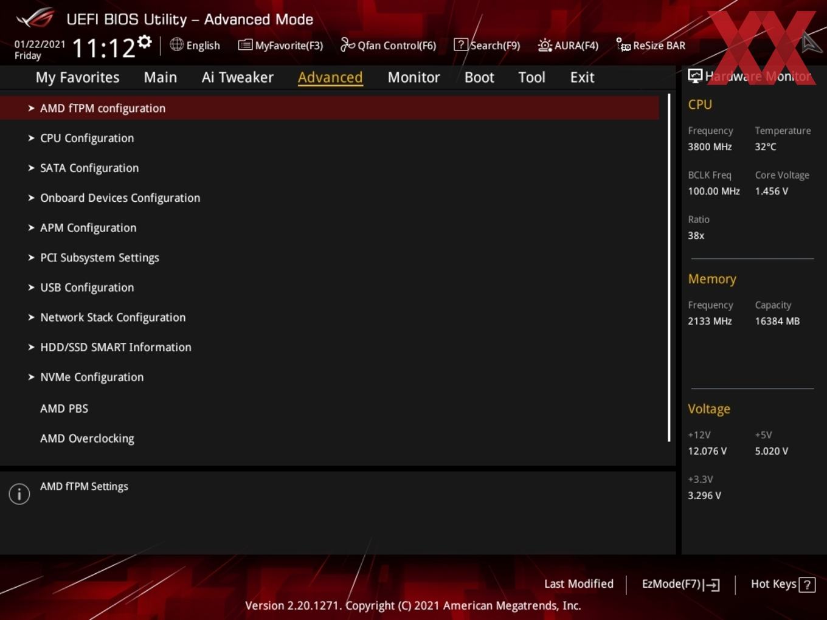Click Last Modified
The image size is (827, 620).
point(579,584)
